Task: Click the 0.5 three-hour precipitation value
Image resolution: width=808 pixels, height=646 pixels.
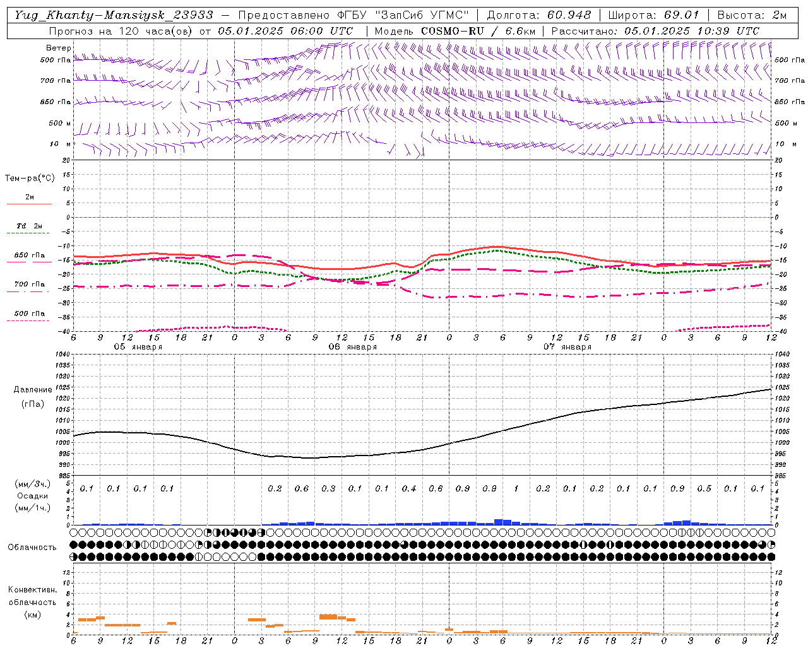Action: (x=704, y=489)
